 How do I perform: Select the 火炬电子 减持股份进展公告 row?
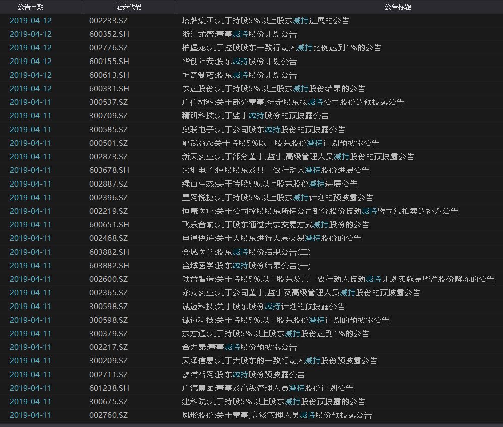pos(275,170)
